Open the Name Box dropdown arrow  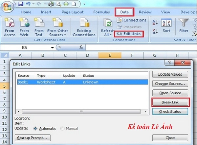tap(52, 47)
